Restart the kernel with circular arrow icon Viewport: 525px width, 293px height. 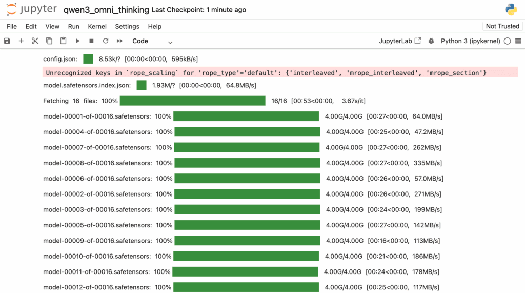(106, 41)
